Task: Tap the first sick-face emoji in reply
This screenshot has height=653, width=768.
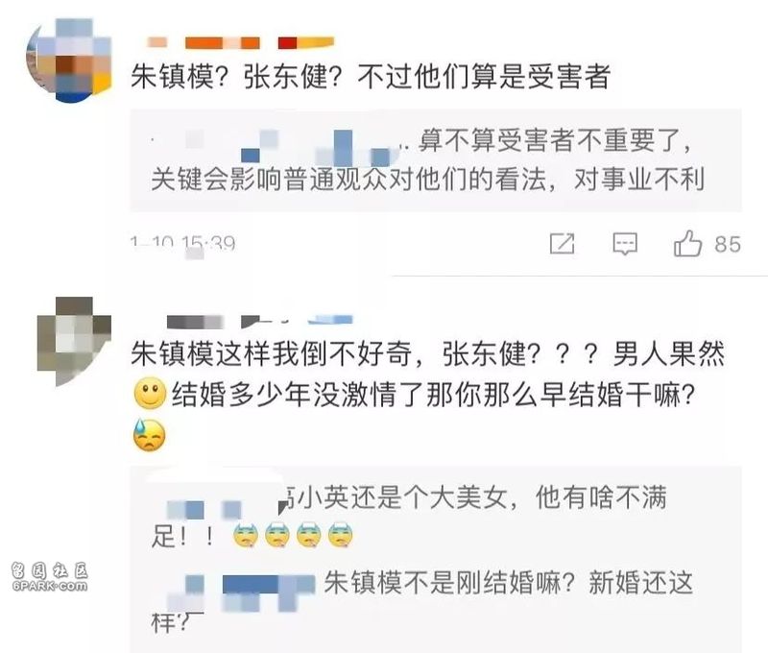Action: pyautogui.click(x=246, y=536)
